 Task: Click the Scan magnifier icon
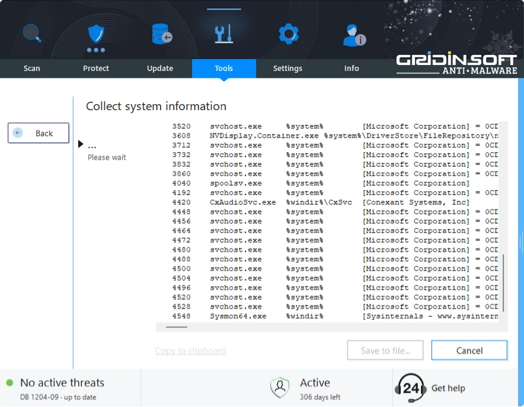(x=32, y=34)
